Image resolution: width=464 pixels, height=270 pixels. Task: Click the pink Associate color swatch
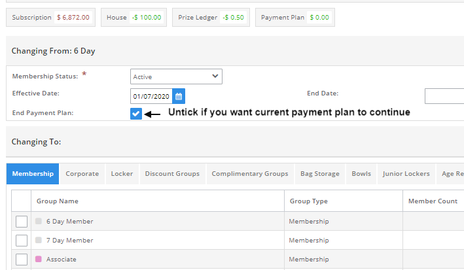pos(39,259)
